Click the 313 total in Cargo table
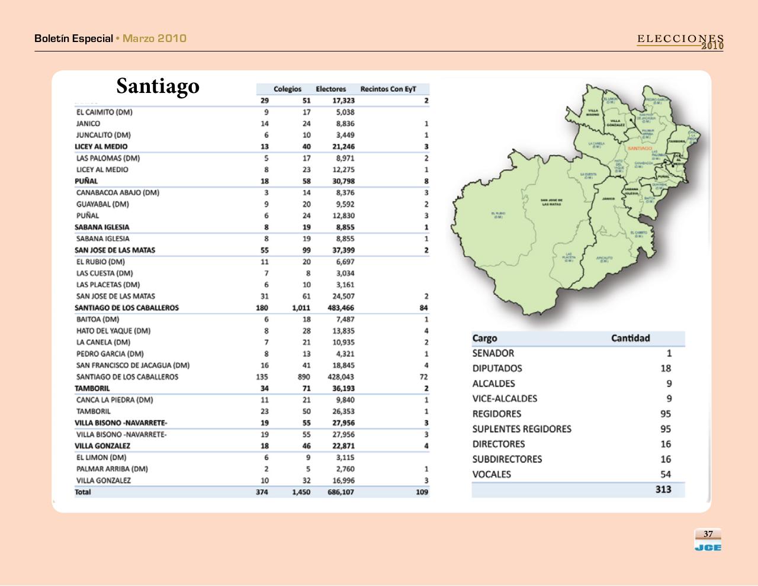Image resolution: width=758 pixels, height=586 pixels. tap(663, 490)
